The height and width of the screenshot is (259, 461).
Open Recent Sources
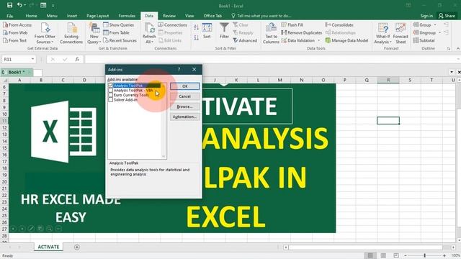[x=120, y=40]
